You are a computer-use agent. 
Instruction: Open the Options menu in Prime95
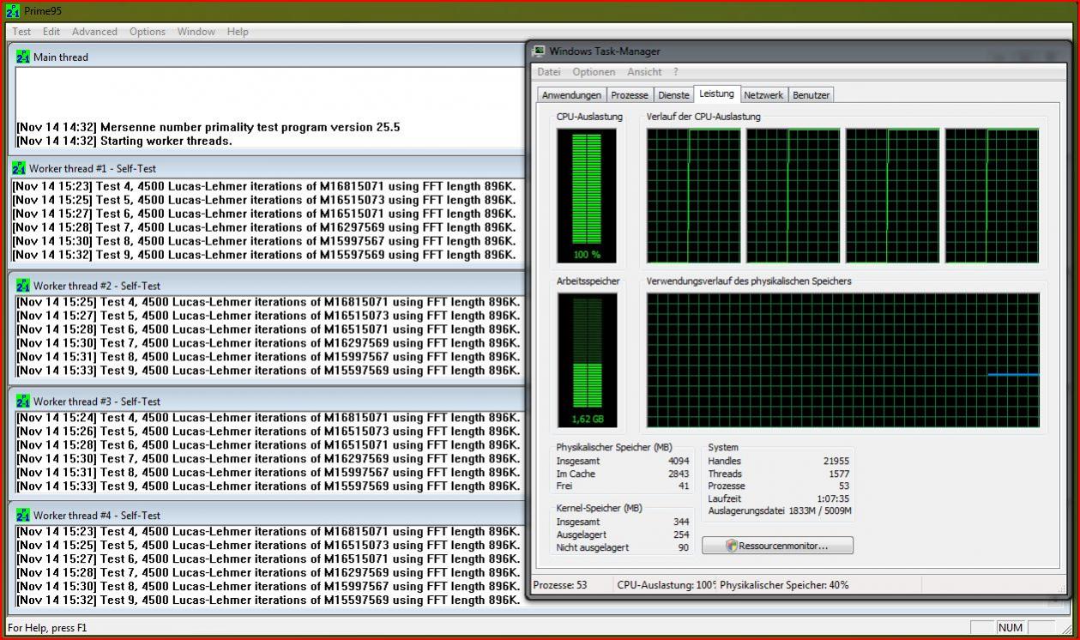pyautogui.click(x=148, y=32)
